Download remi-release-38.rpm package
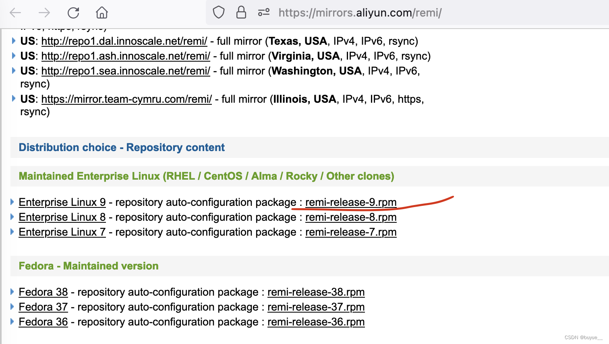The height and width of the screenshot is (344, 609). pyautogui.click(x=316, y=292)
